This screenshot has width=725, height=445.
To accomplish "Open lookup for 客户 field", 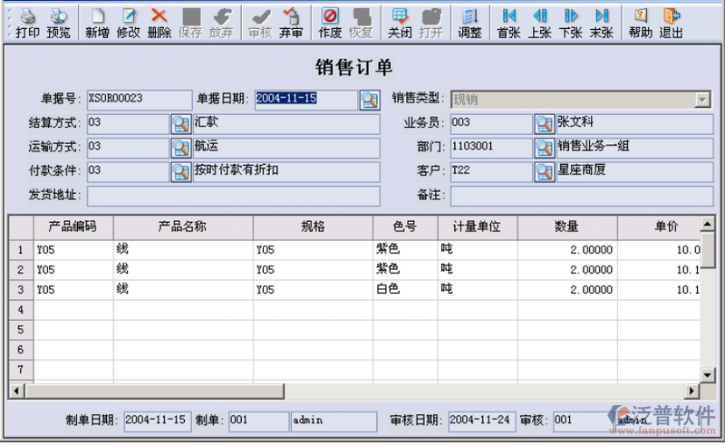I will point(544,170).
